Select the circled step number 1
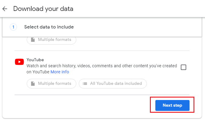 (13, 27)
